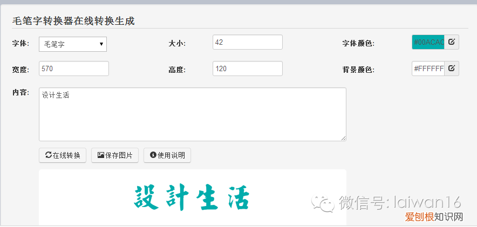
Task: Open the background color picker edit icon
Action: [452, 68]
